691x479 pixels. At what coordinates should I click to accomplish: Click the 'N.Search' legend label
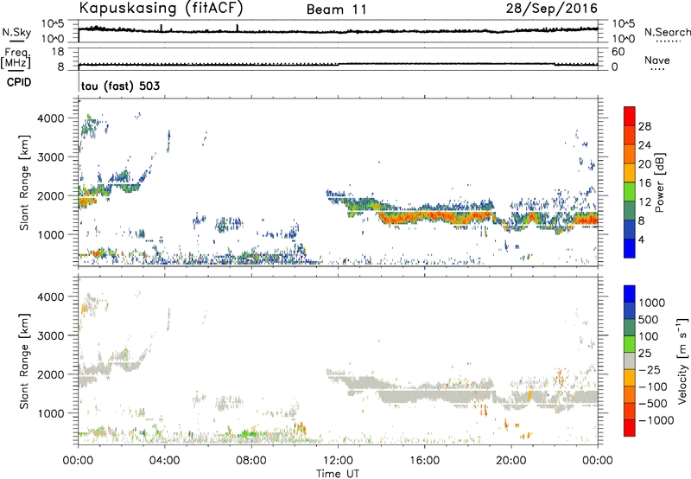667,32
